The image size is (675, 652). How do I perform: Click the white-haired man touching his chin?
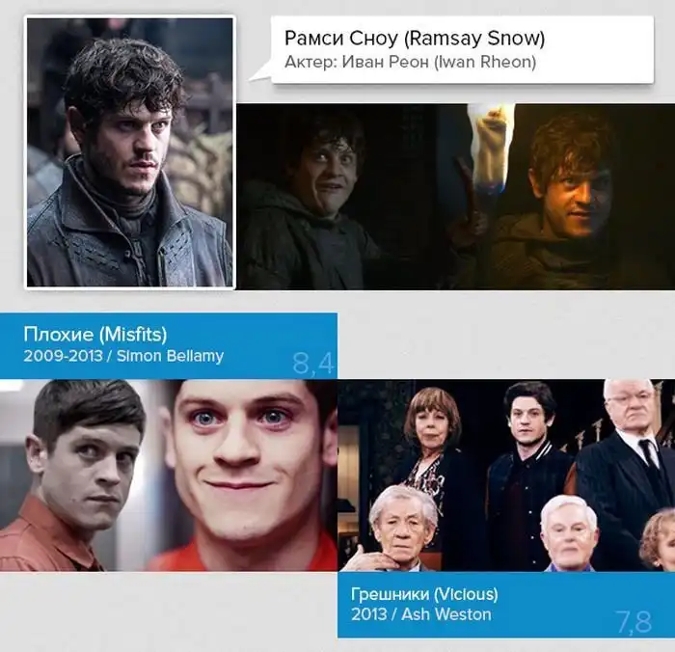[x=398, y=530]
